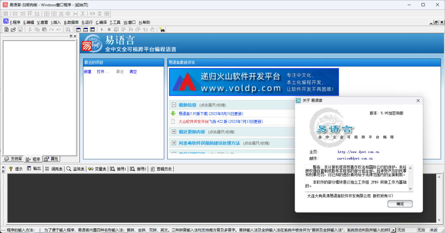
Task: Click the page icon beside 火山软件开发平台飞扬
Action: point(173,121)
